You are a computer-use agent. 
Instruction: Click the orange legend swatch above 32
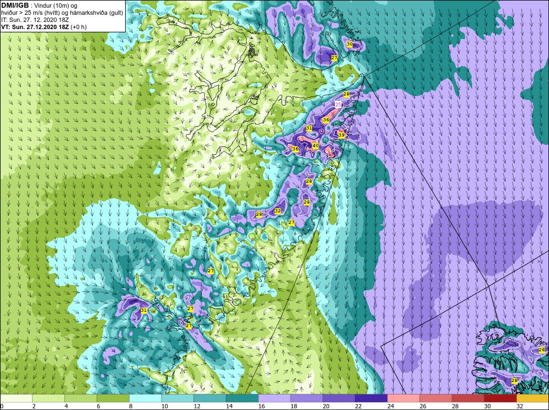(x=533, y=398)
